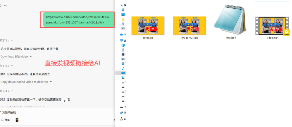
Task: Open the Music note icon in sidebar
Action: (123, 68)
